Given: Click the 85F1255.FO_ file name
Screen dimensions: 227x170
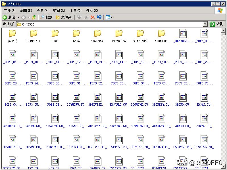Looking at the screenshot, I should point(97,147).
